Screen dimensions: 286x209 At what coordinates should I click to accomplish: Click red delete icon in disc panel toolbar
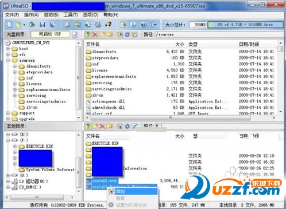click(95, 34)
